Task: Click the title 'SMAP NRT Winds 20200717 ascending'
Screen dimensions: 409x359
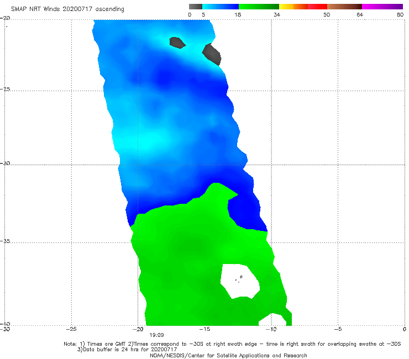Action: click(67, 9)
